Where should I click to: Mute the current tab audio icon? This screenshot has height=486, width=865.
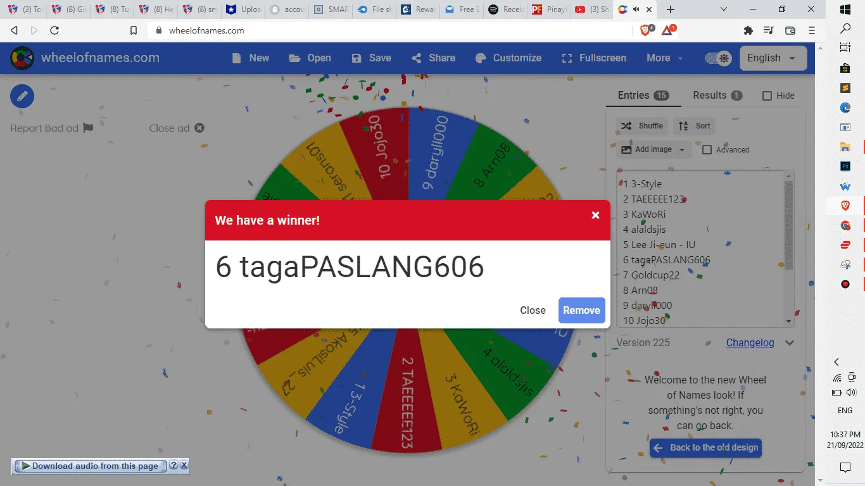(636, 9)
